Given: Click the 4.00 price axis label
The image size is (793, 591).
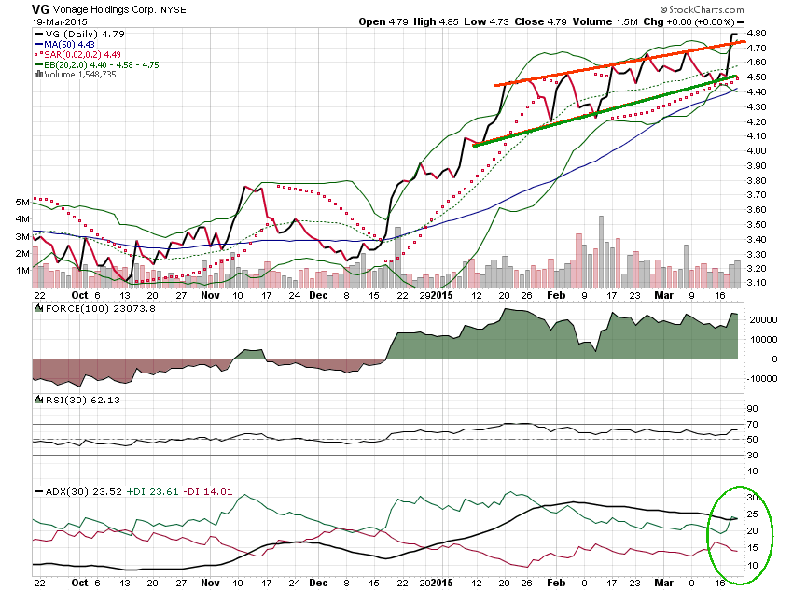Looking at the screenshot, I should (756, 151).
